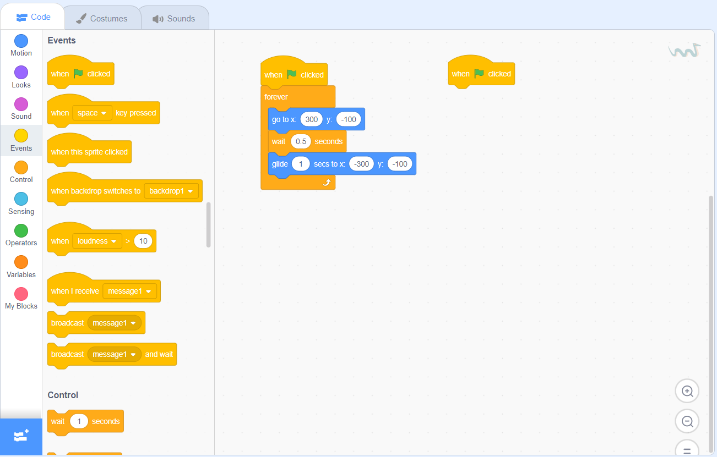Open message1 dropdown in when I receive
Screen dimensions: 717x457
click(x=129, y=291)
